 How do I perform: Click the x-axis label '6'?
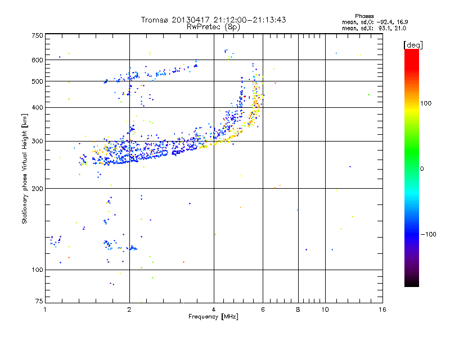point(263,309)
